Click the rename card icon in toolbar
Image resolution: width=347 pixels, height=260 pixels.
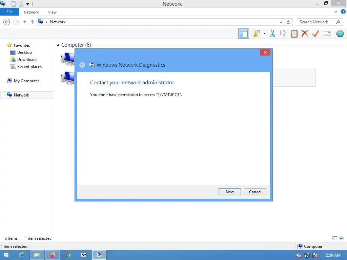[326, 34]
